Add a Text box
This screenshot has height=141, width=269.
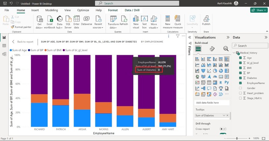coord(144,22)
